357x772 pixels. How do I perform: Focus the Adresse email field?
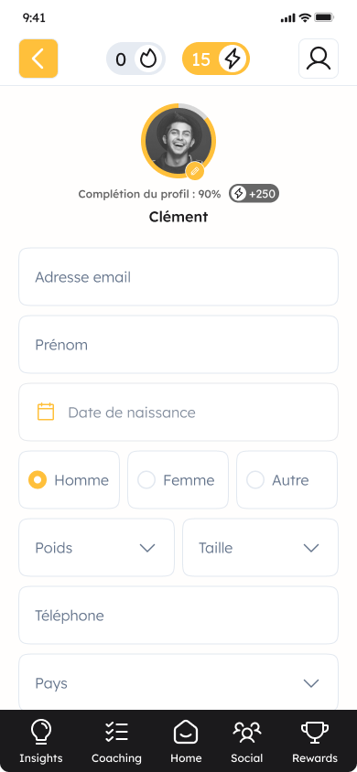pyautogui.click(x=178, y=277)
